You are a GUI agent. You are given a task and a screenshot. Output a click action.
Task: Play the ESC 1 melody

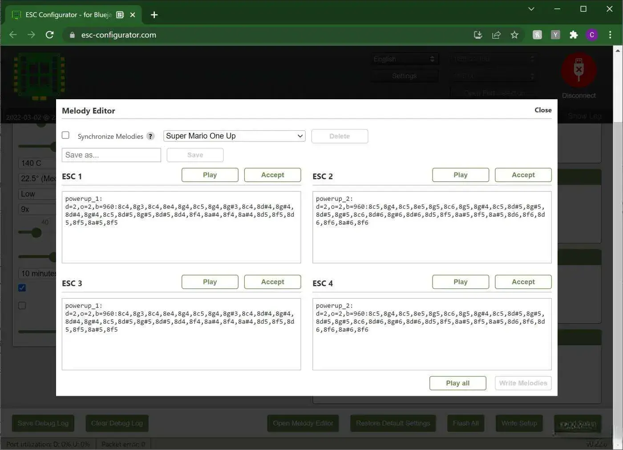click(x=210, y=174)
